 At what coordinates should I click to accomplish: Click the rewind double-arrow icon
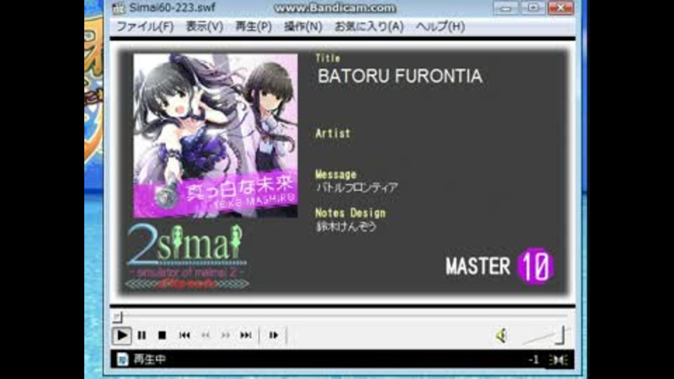206,335
